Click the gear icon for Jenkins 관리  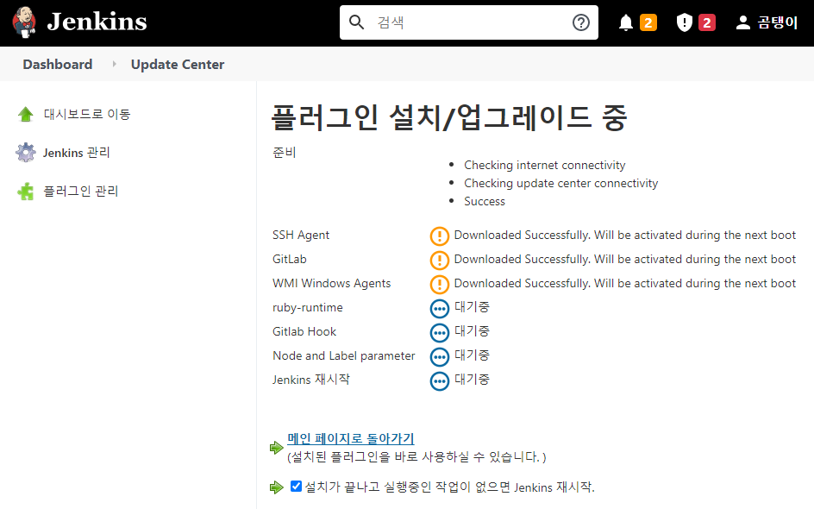pyautogui.click(x=26, y=153)
